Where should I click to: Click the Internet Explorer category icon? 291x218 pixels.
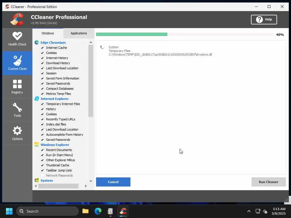(x=37, y=98)
